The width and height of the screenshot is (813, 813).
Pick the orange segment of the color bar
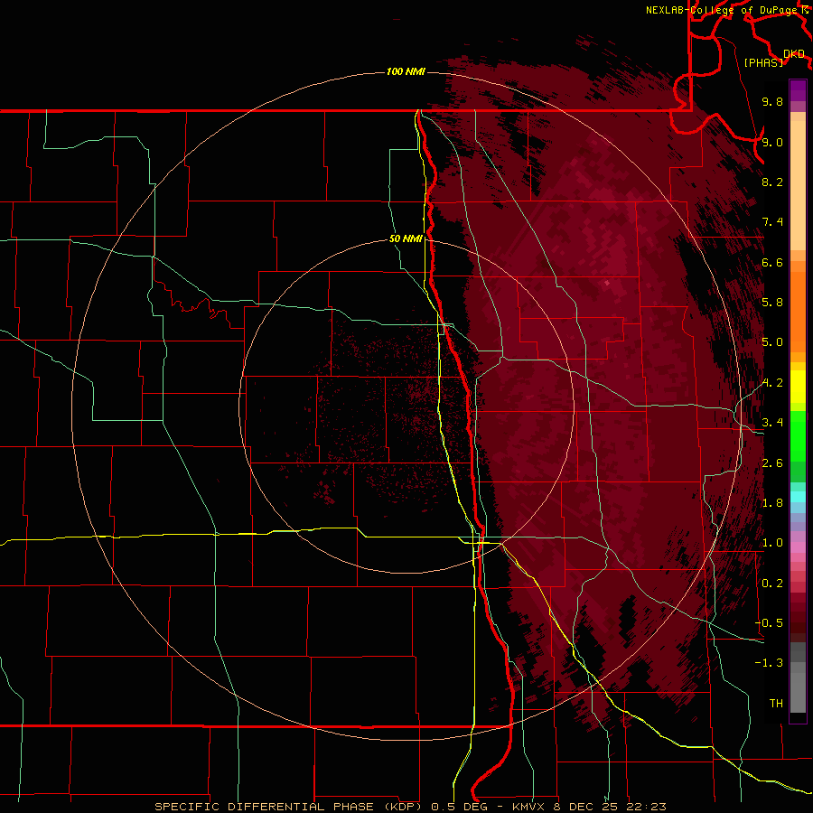(x=798, y=313)
